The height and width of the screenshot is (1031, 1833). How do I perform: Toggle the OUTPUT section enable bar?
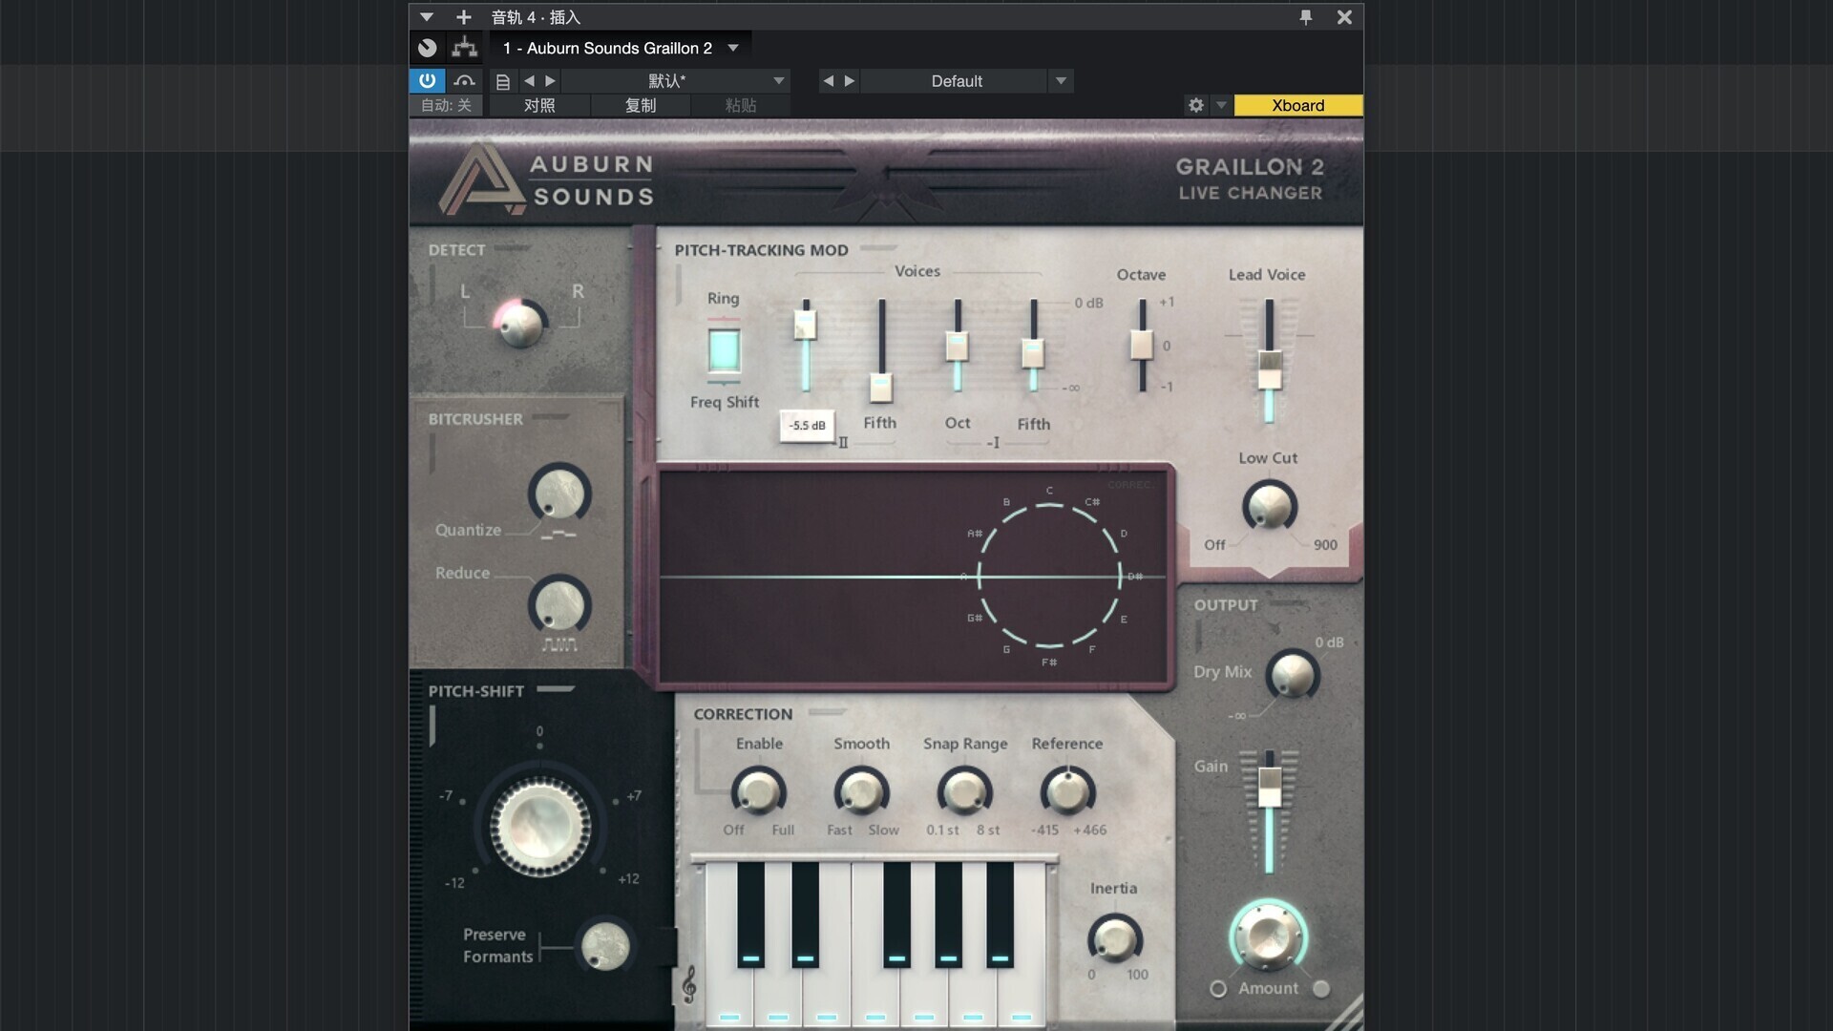(1289, 603)
